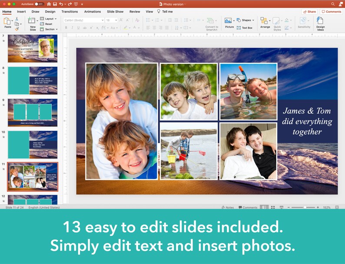Open the Animations tab
345x264 pixels.
tap(93, 12)
